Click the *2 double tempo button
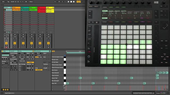The image size is (170, 95). tap(24, 55)
